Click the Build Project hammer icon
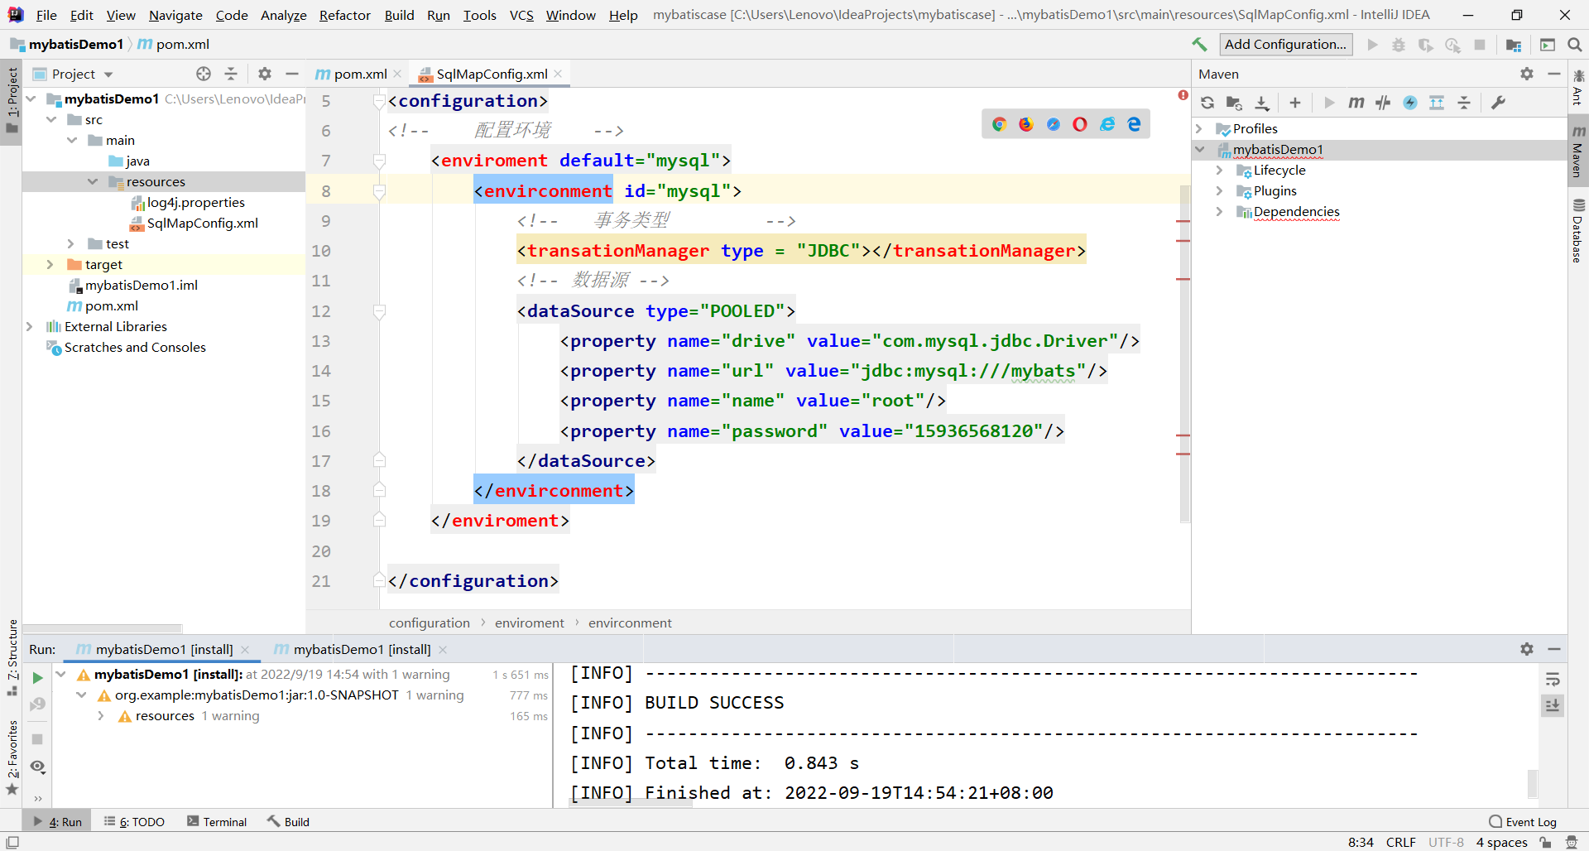The width and height of the screenshot is (1589, 851). pos(1199,45)
